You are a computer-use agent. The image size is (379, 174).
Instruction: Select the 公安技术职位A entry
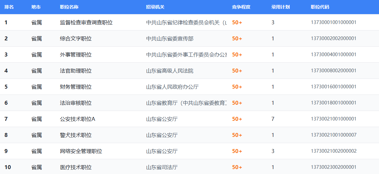(77, 119)
